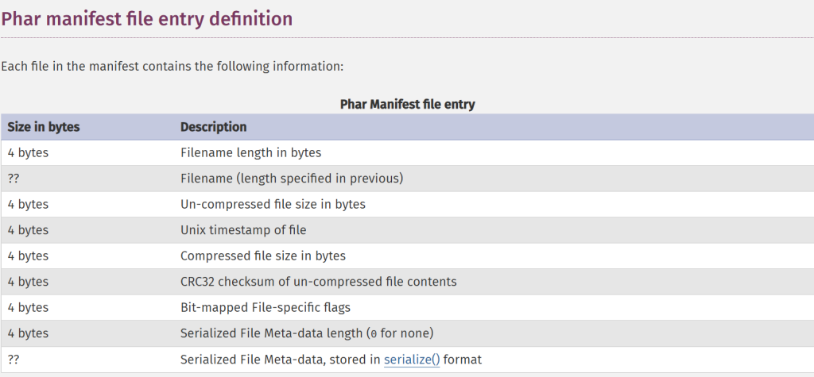The height and width of the screenshot is (377, 814).
Task: Select the 'Size in bytes' column header
Action: (x=44, y=127)
